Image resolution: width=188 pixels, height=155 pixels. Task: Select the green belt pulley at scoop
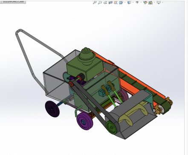point(112,127)
